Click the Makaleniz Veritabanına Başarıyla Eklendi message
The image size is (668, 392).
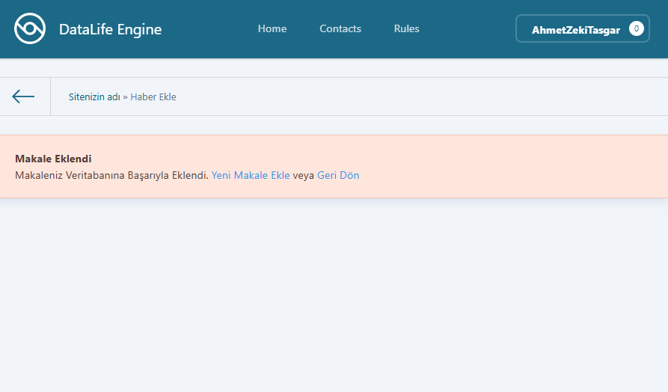[111, 176]
